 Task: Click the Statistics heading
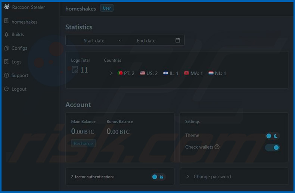pyautogui.click(x=79, y=27)
